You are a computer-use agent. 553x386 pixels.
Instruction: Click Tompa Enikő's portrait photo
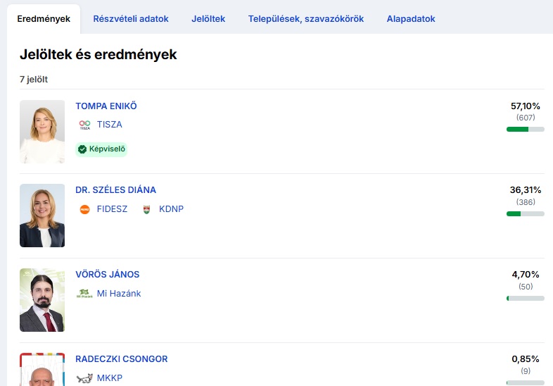[x=42, y=132]
